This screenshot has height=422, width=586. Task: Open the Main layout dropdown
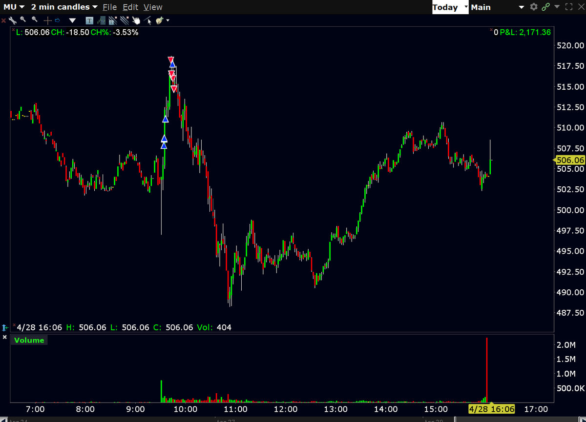point(497,7)
